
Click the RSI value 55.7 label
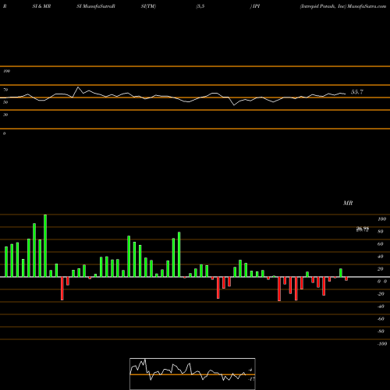357,92
